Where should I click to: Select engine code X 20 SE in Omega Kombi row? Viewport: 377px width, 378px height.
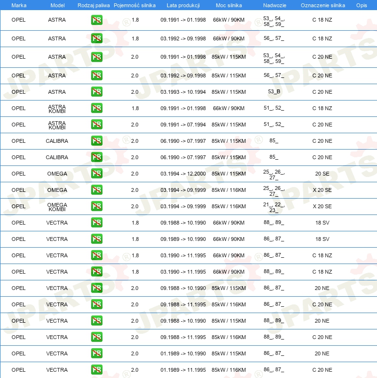tap(322, 206)
